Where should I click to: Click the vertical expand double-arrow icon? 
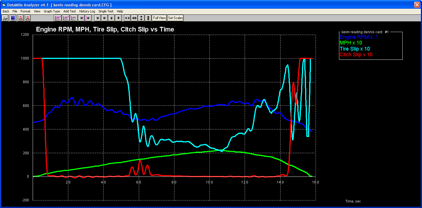(148, 18)
